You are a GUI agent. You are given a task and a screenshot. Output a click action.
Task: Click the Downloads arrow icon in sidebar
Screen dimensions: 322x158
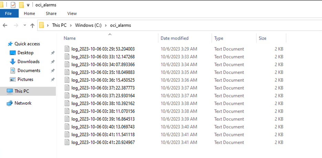pos(13,62)
